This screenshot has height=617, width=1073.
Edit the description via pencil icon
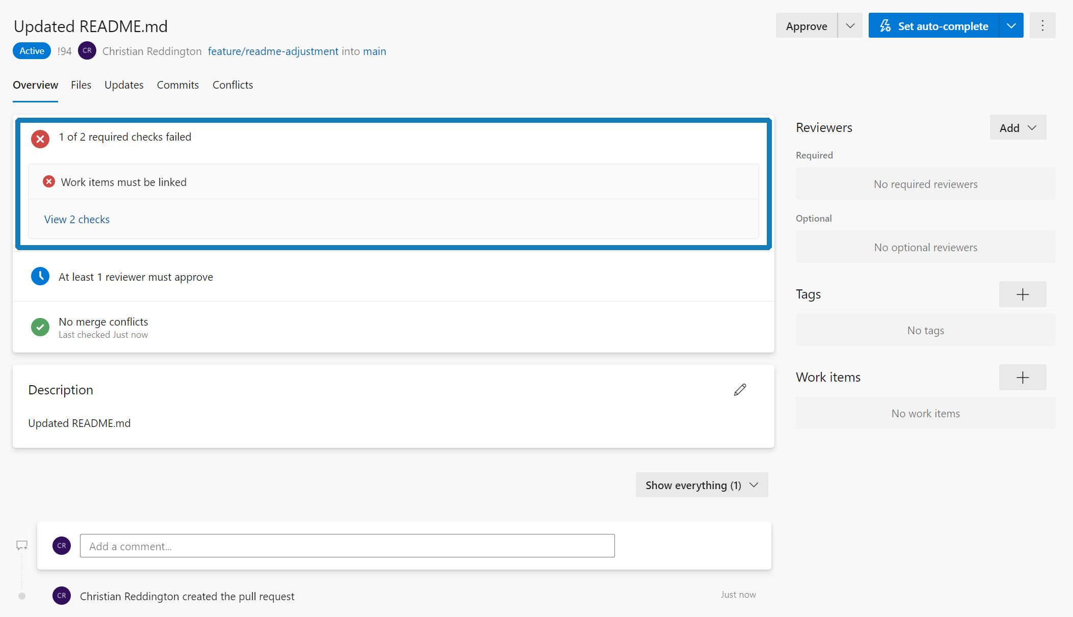[740, 389]
